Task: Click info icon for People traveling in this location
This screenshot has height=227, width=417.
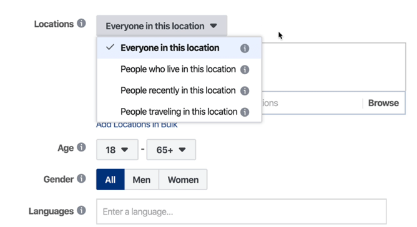Action: click(x=245, y=112)
